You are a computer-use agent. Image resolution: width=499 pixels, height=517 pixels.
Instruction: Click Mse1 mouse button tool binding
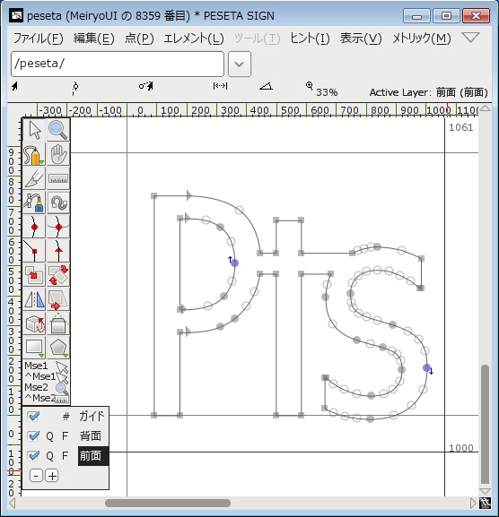point(47,366)
